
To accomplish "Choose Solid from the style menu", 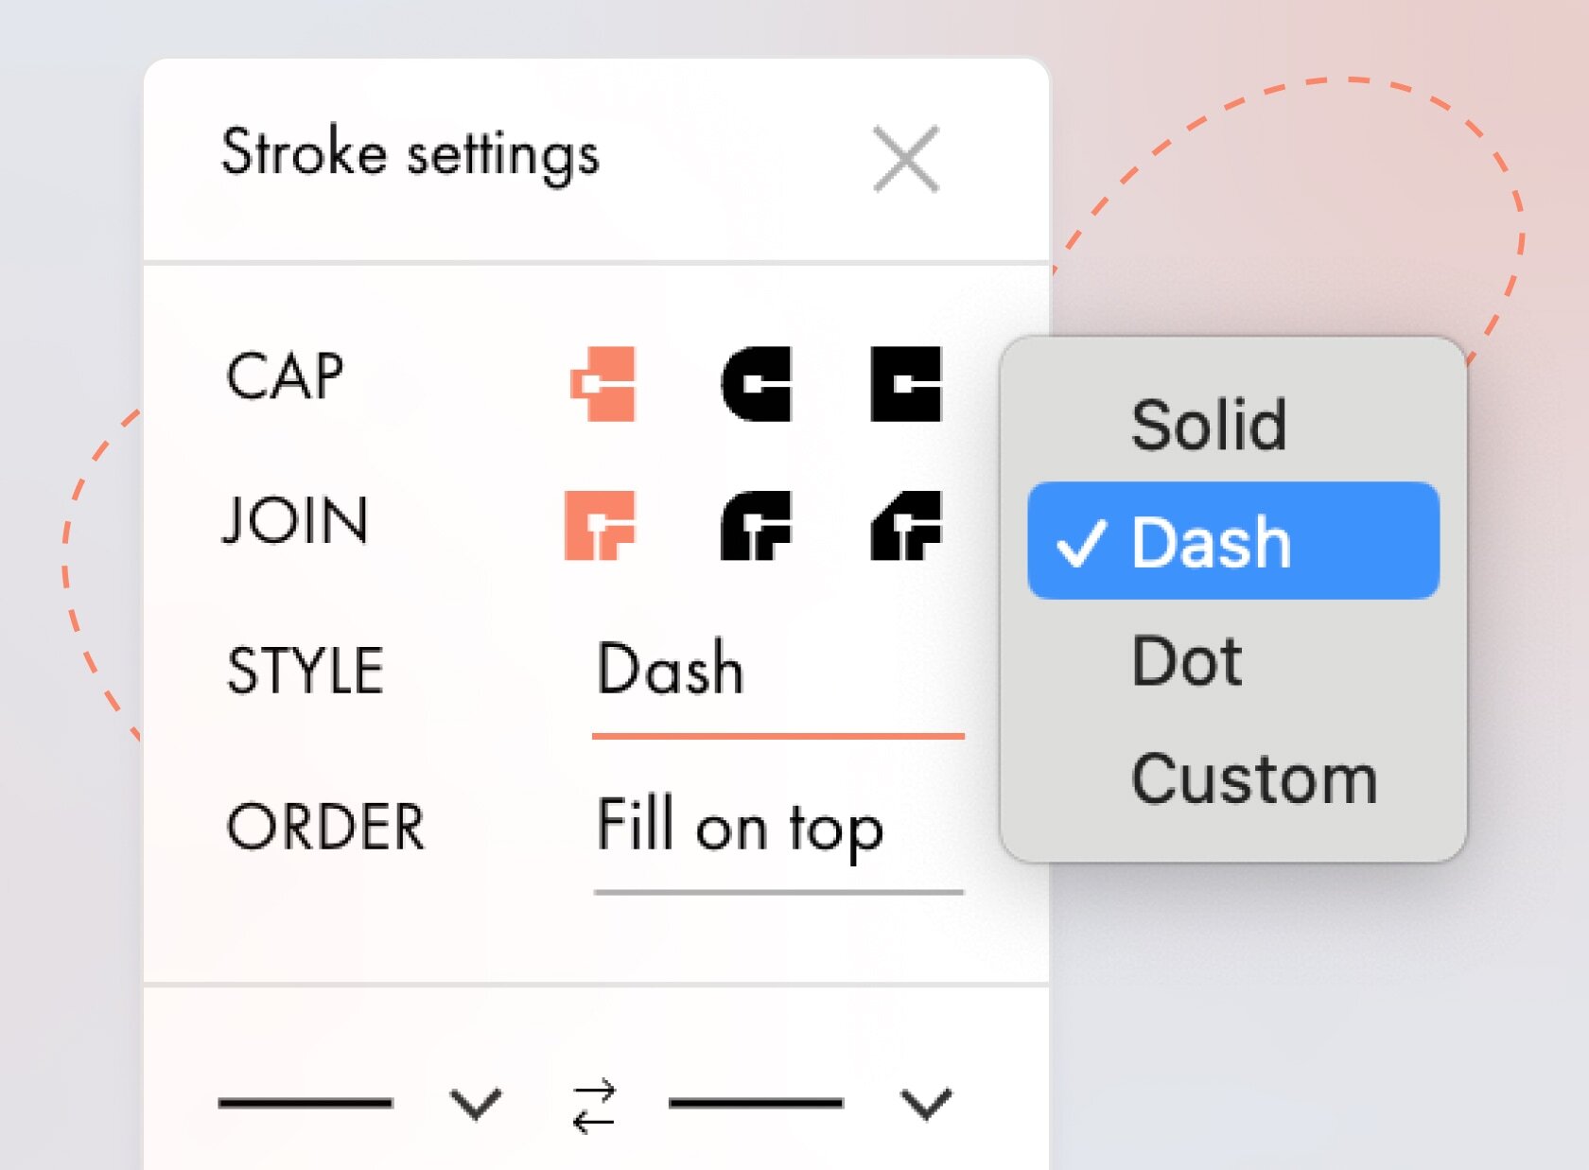I will point(1209,425).
